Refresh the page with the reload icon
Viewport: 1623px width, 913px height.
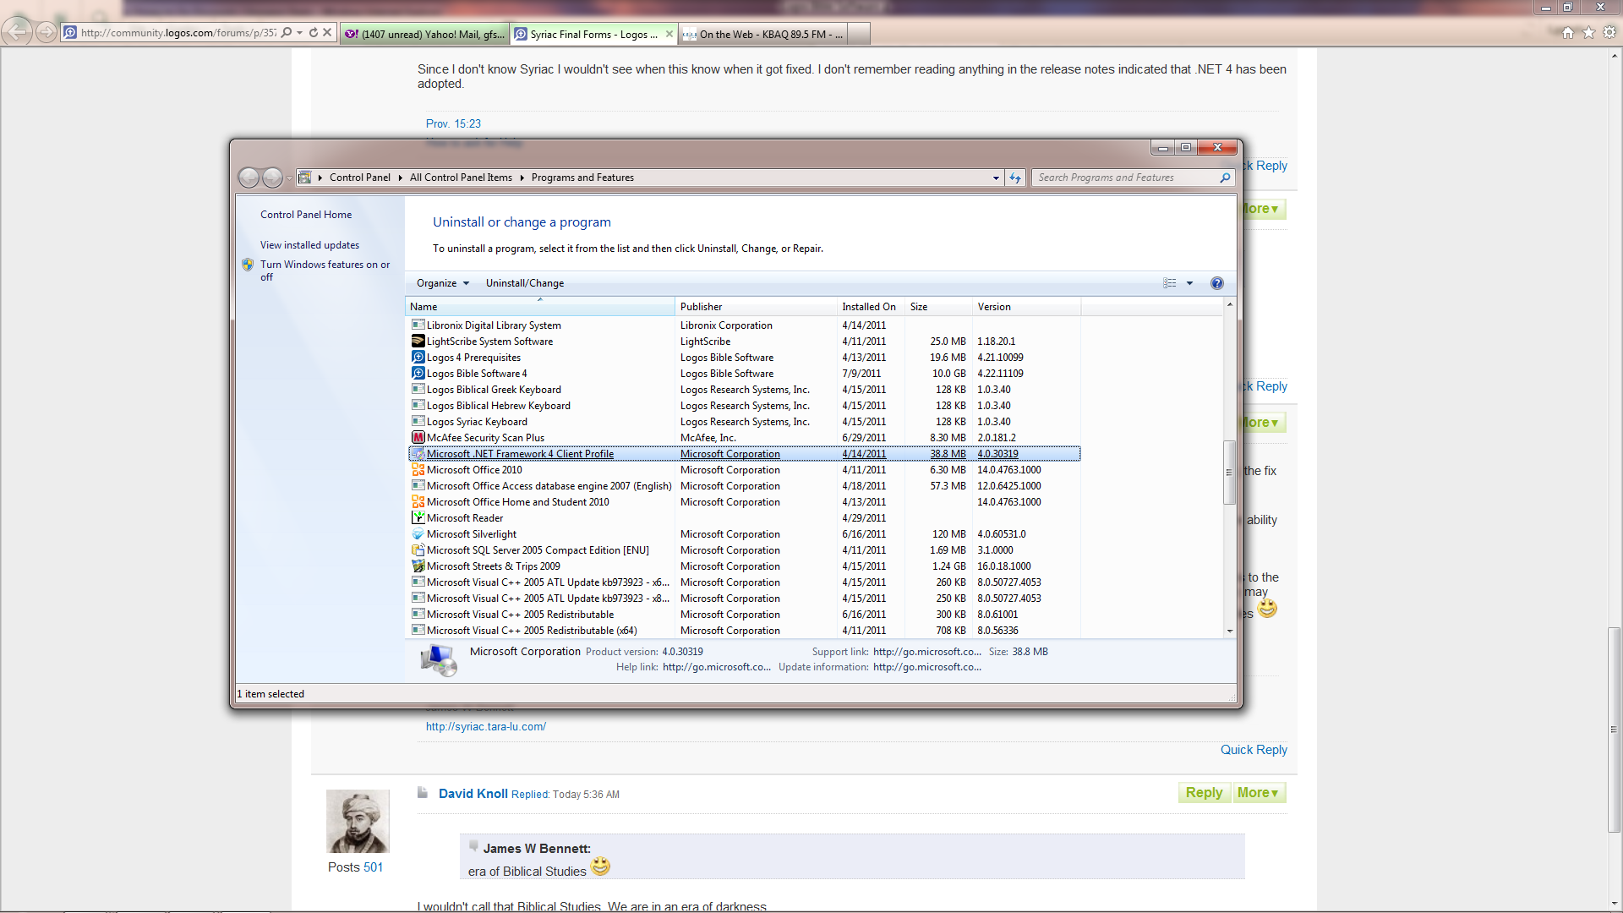coord(314,33)
